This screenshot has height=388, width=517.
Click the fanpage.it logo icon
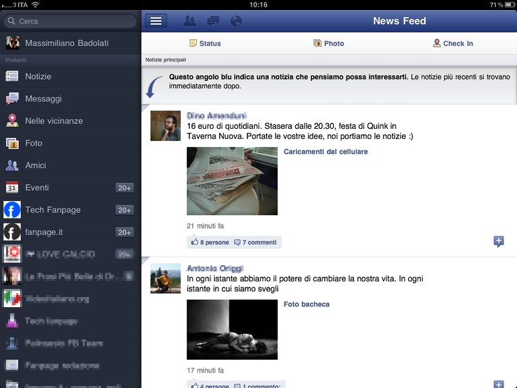(x=12, y=232)
